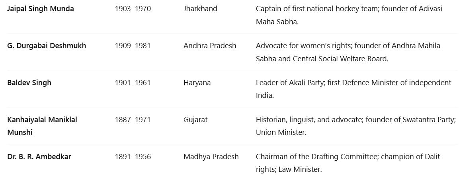Click the Jharkhand state cell
Image resolution: width=461 pixels, height=179 pixels.
pyautogui.click(x=200, y=9)
